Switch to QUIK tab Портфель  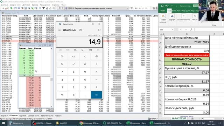coord(22,116)
